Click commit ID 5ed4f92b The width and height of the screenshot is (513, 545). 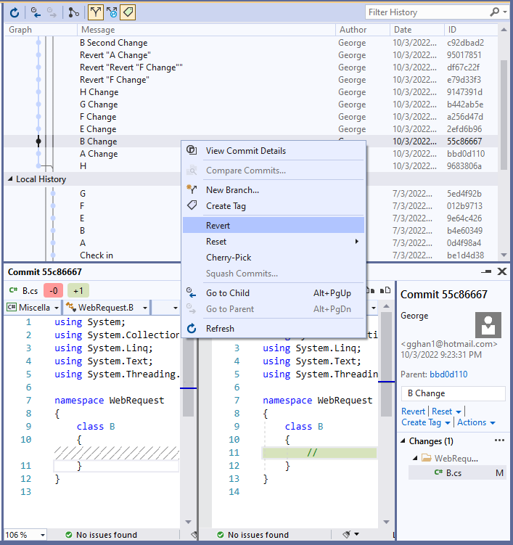point(464,194)
